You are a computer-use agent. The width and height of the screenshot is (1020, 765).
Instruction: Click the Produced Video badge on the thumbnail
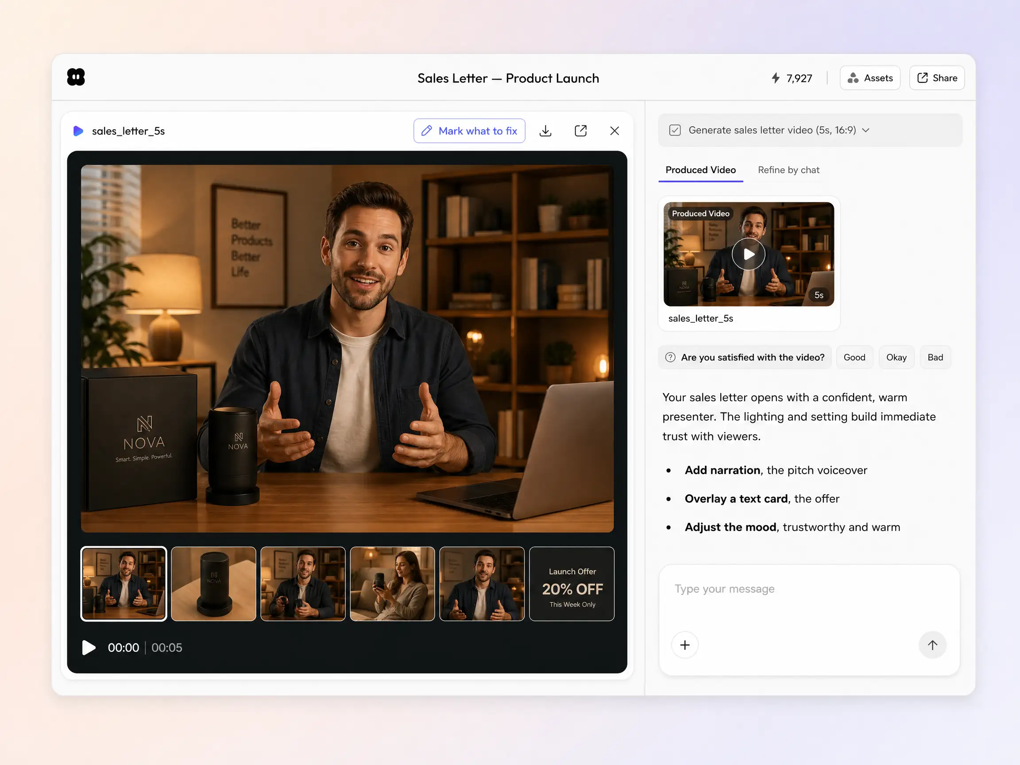click(700, 213)
